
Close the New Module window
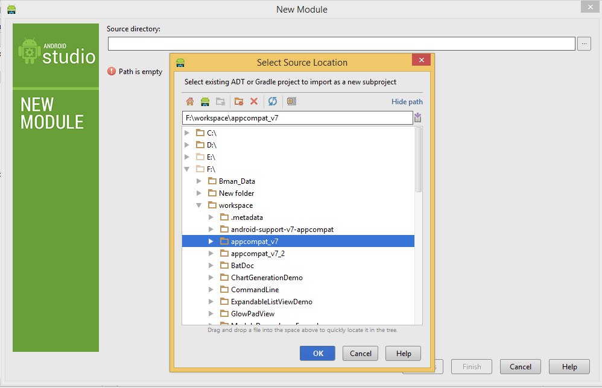590,7
